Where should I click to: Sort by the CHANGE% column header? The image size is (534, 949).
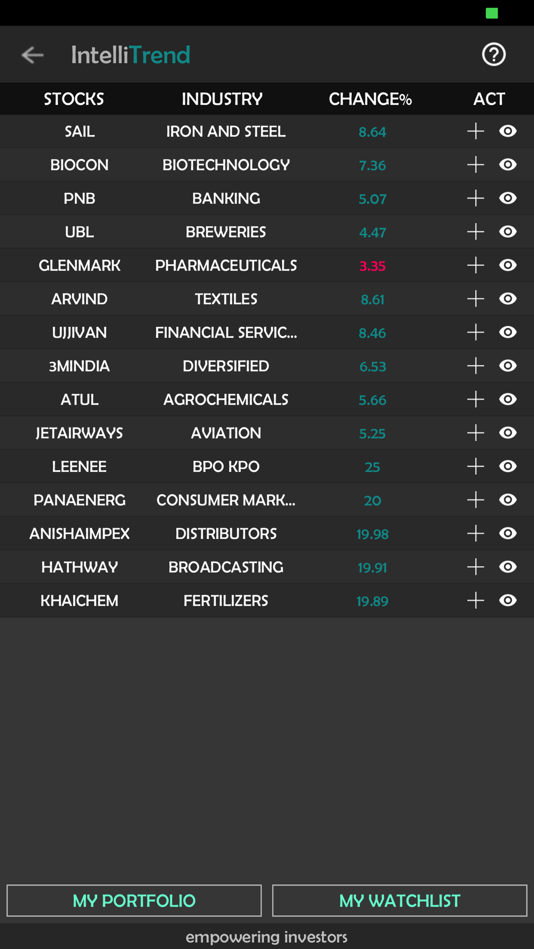(370, 99)
